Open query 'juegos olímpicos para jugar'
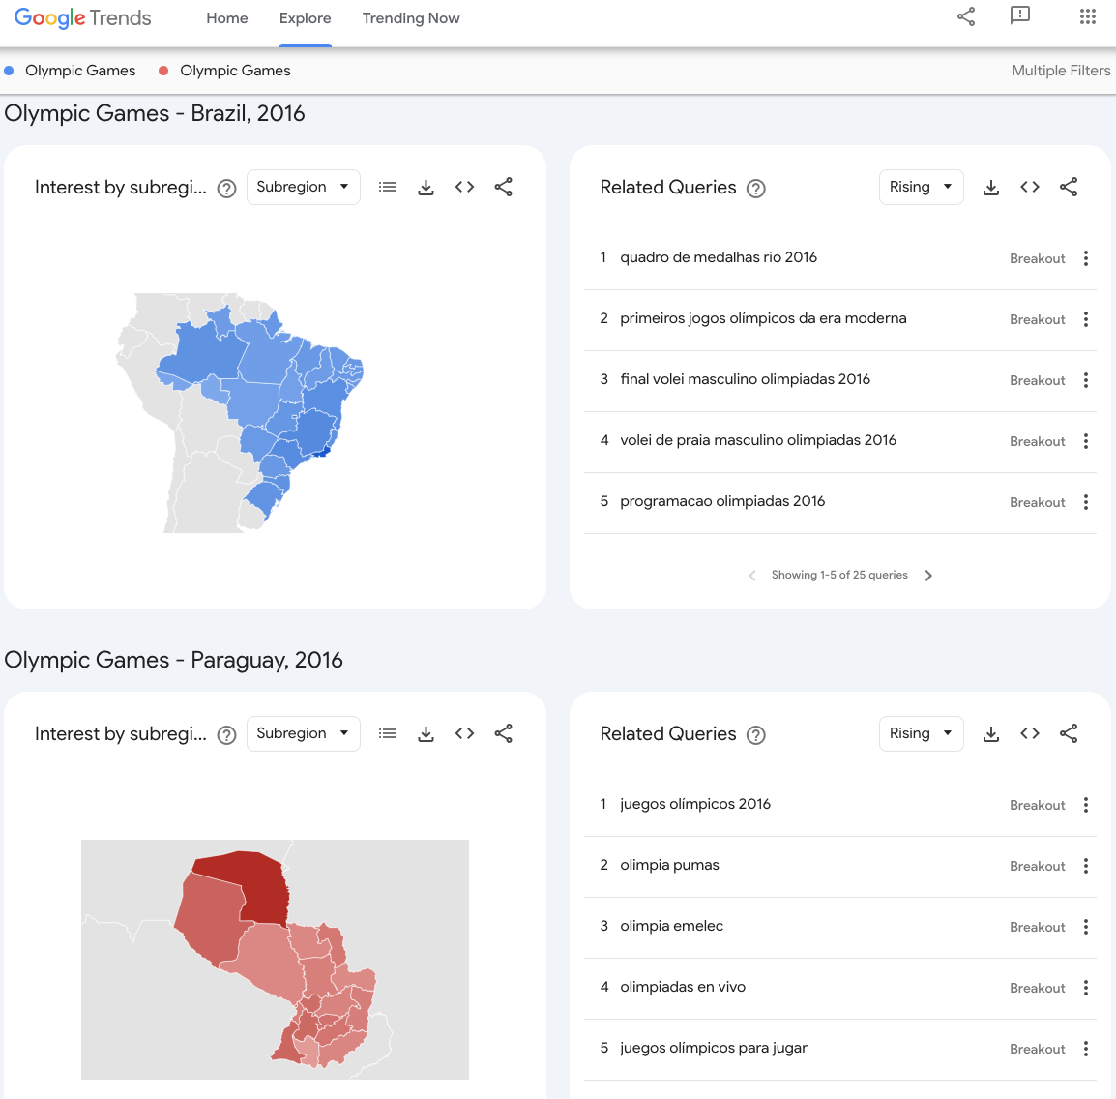 714,1049
